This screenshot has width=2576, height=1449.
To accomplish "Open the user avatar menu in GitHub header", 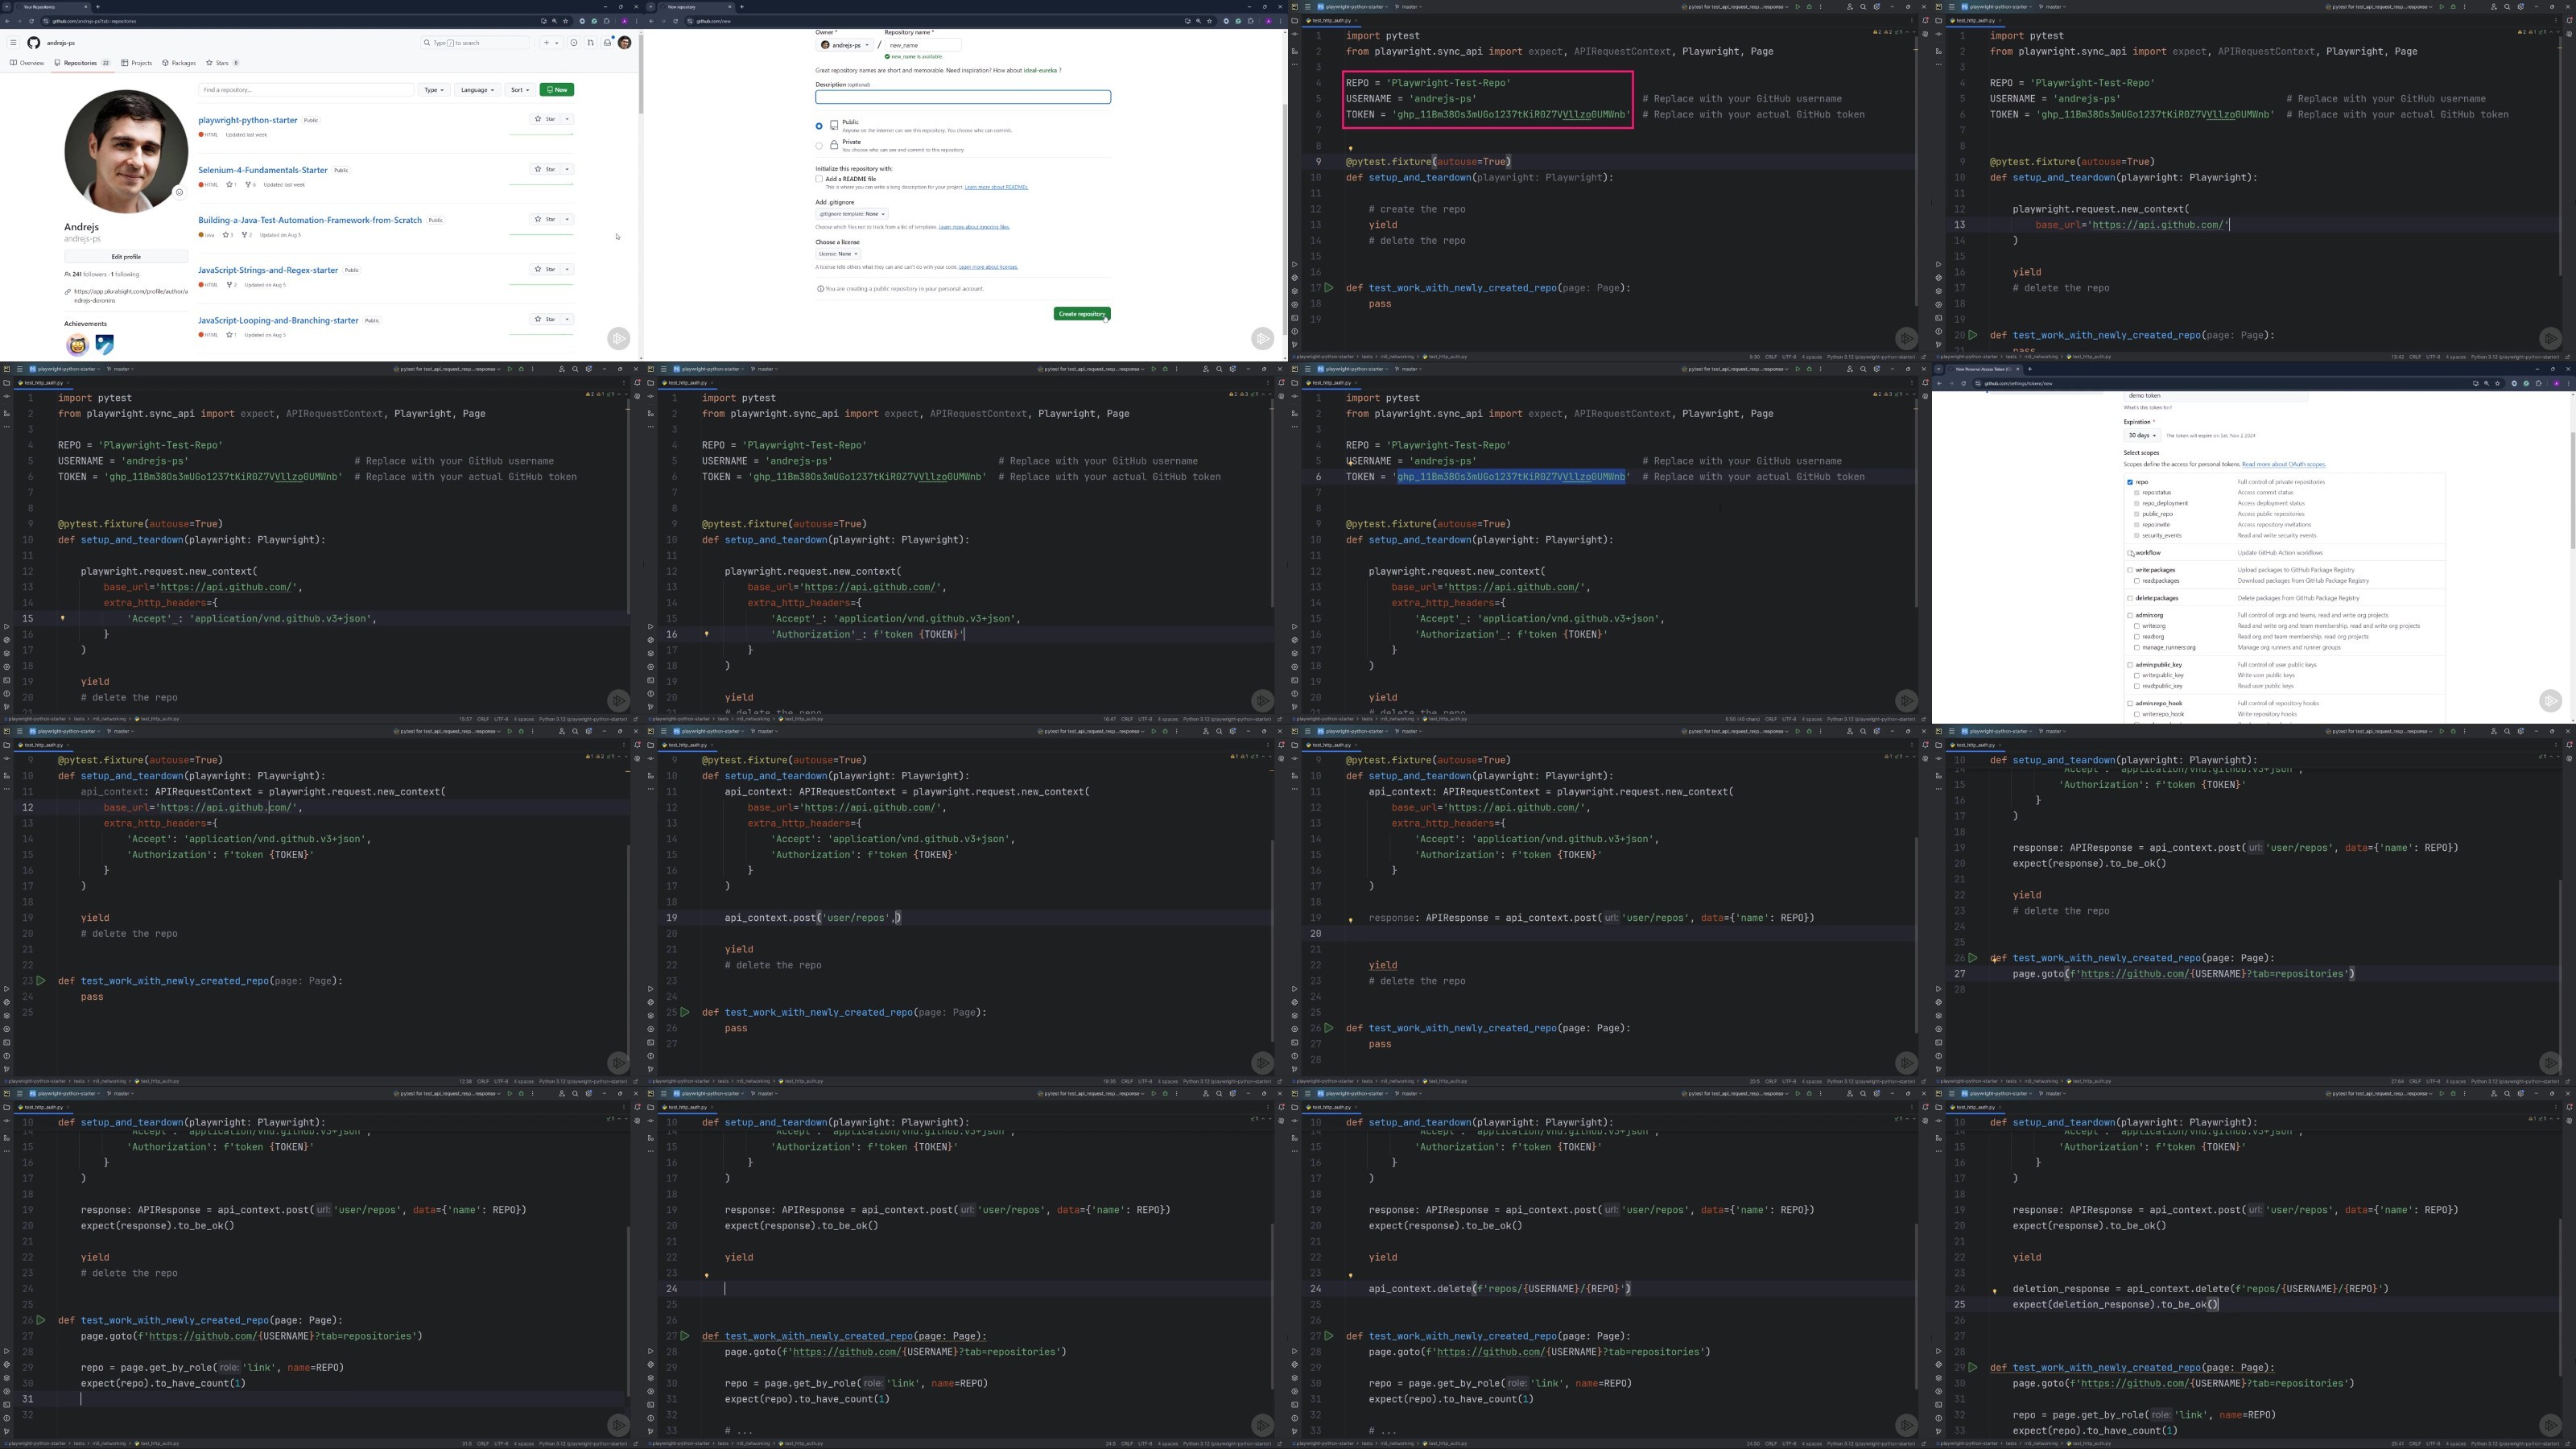I will click(624, 43).
